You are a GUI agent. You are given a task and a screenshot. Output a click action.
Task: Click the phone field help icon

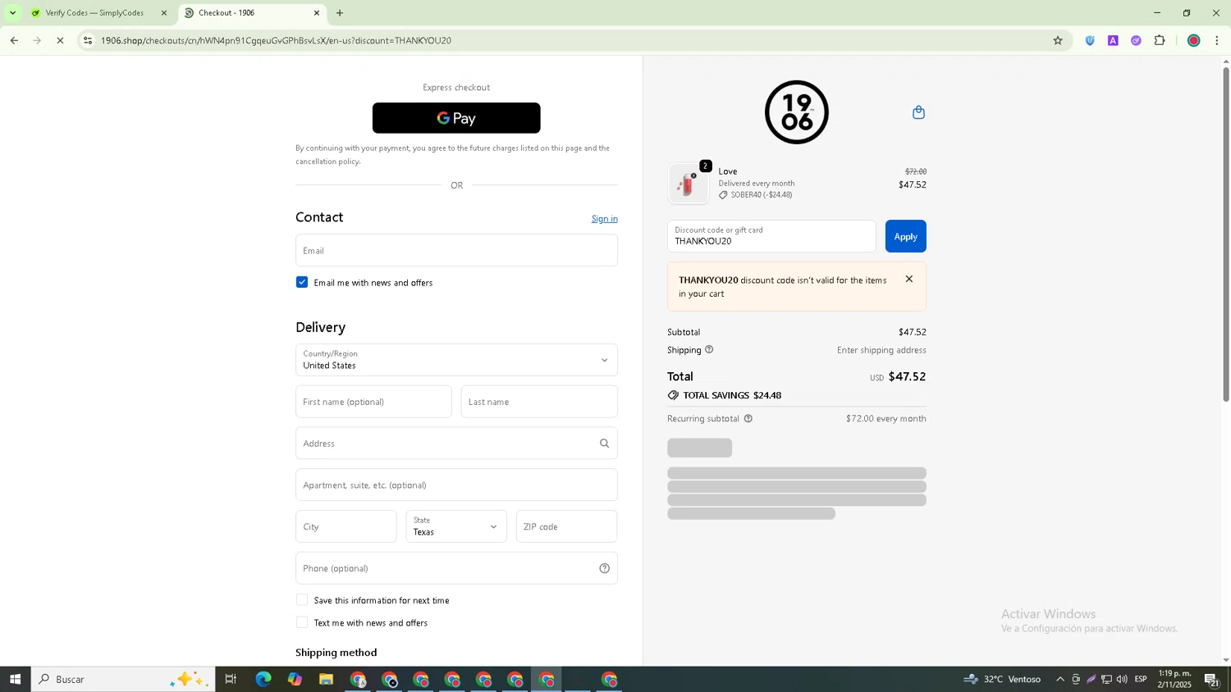[x=604, y=568]
